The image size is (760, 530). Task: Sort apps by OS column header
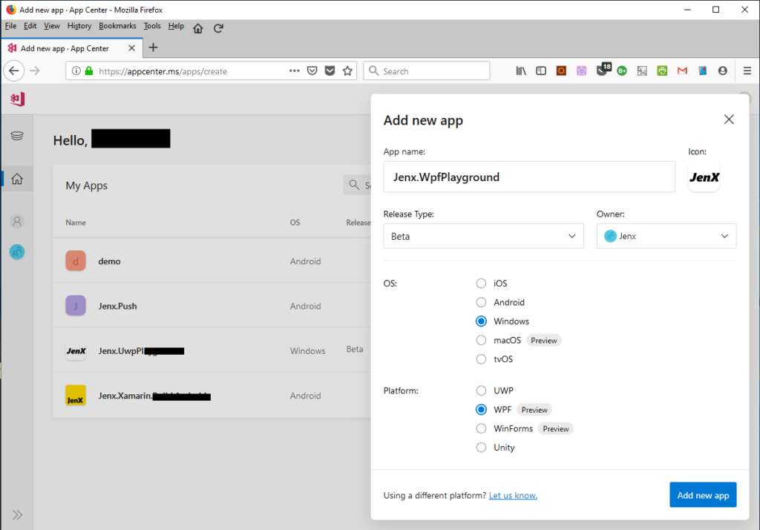[295, 223]
